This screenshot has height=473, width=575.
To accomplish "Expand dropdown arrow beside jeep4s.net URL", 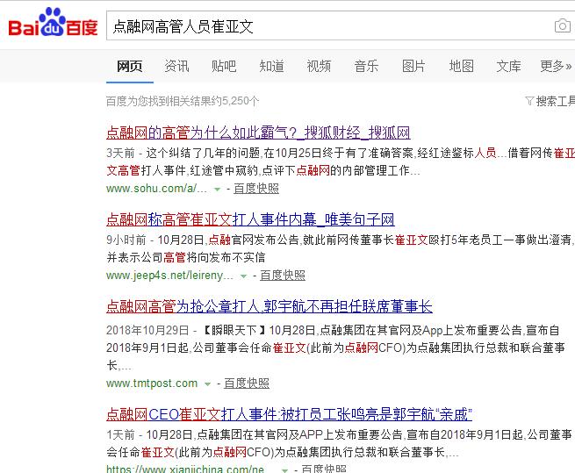I will click(x=243, y=276).
